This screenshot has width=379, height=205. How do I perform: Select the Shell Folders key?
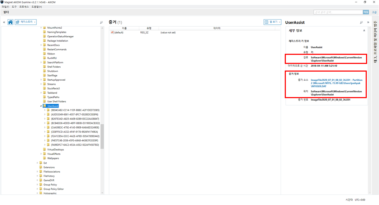[x=54, y=67]
